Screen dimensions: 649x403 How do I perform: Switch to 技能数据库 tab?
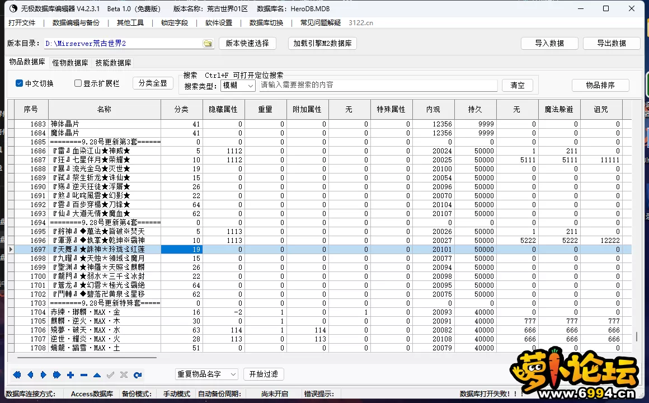[x=113, y=63]
